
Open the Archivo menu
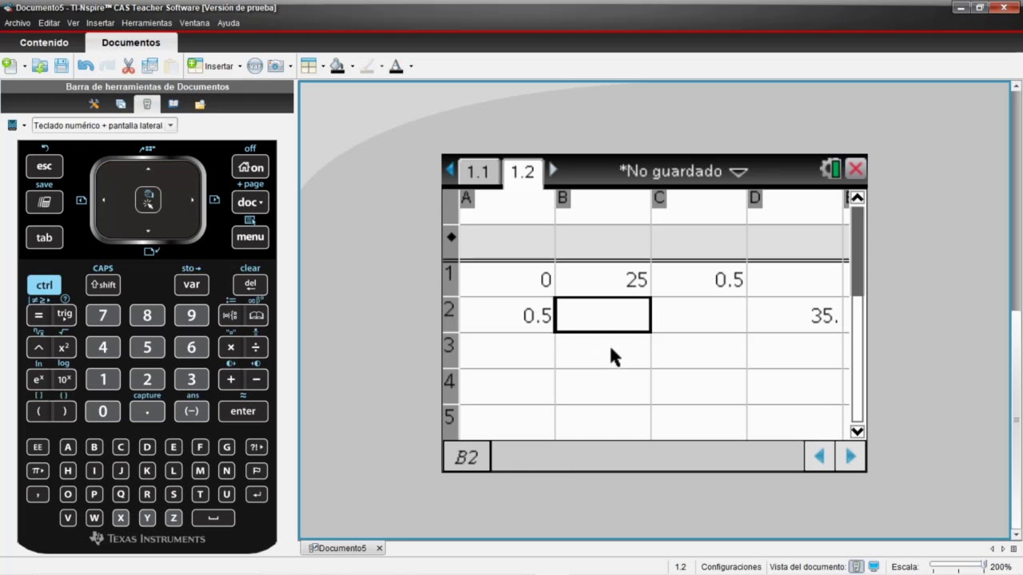18,23
